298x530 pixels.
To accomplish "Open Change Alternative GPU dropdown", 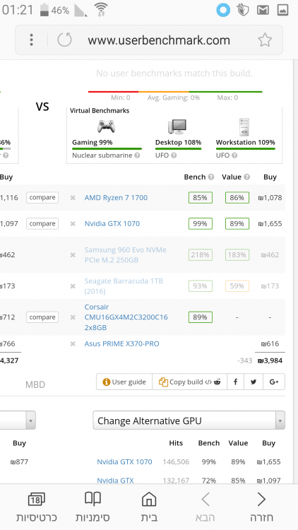I will tap(189, 420).
